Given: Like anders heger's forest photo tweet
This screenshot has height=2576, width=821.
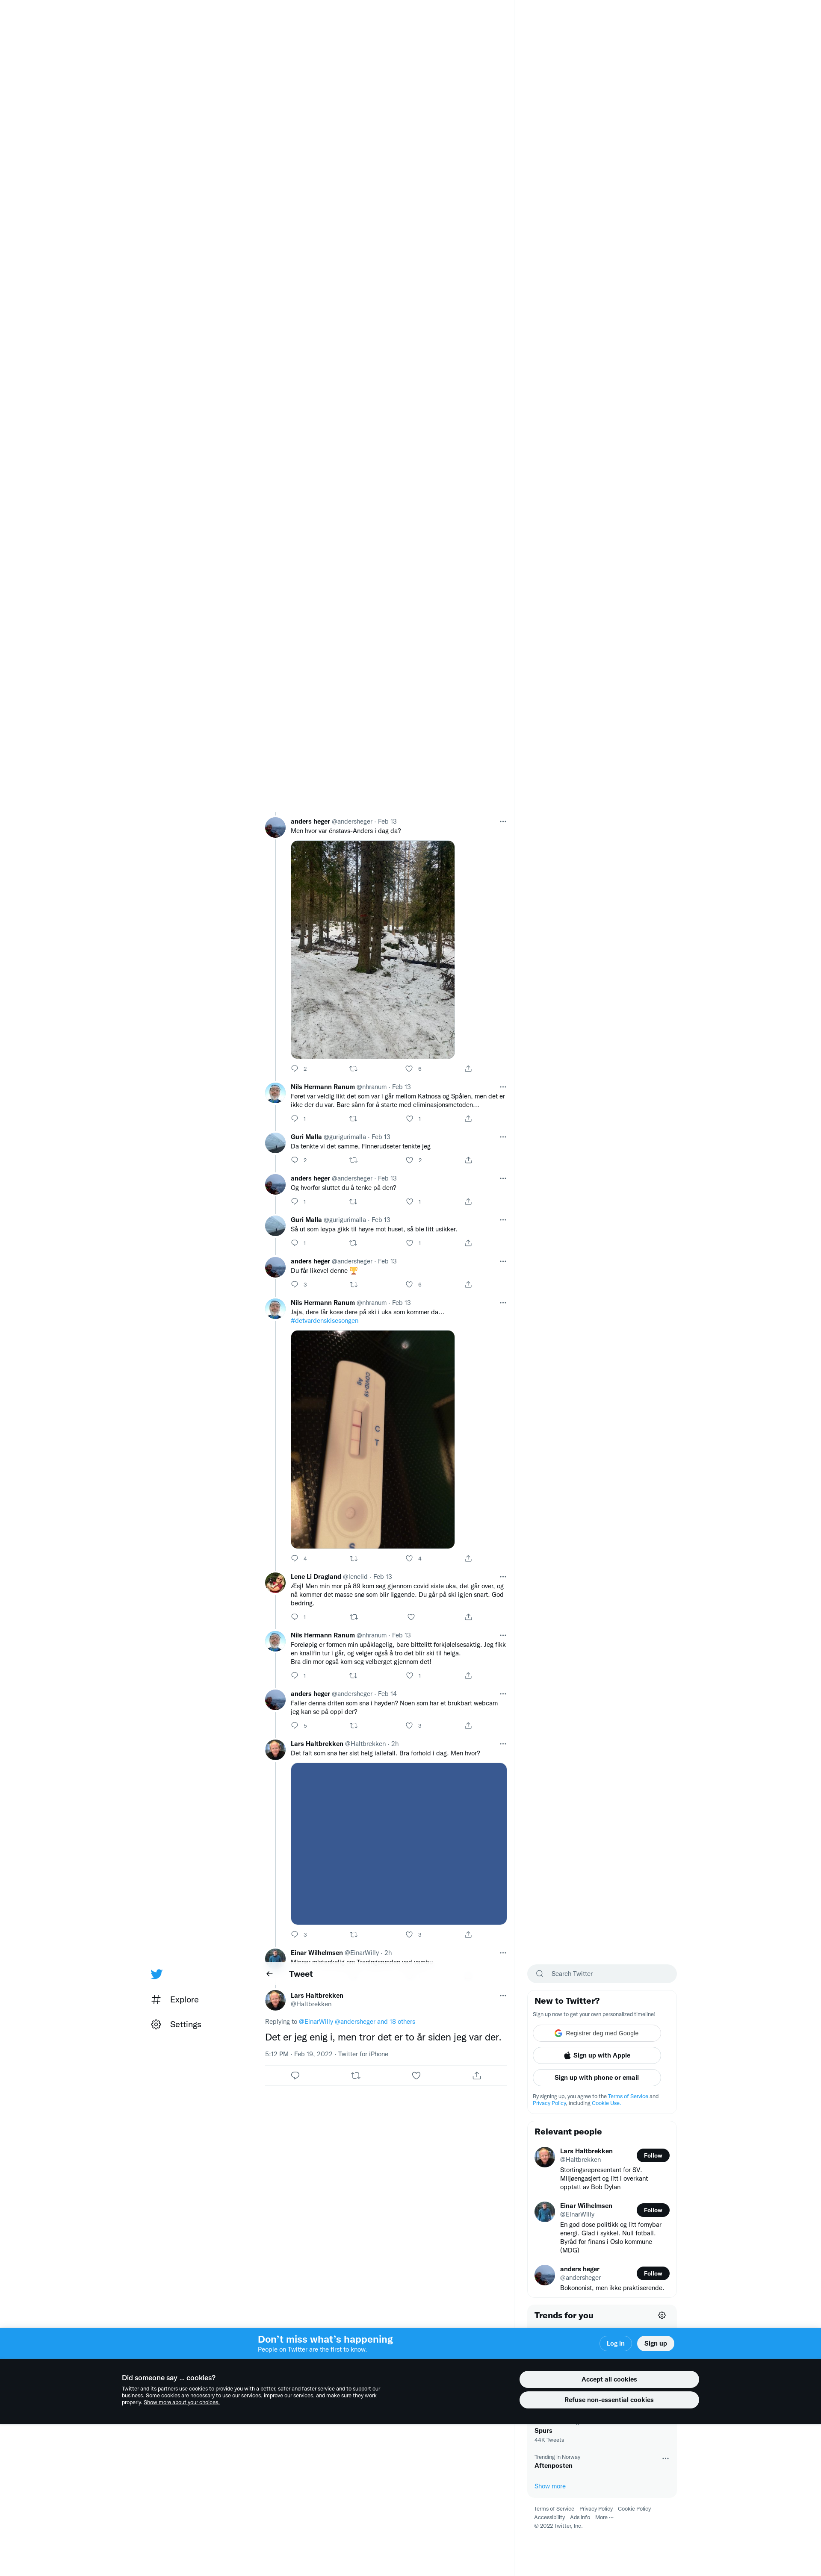Looking at the screenshot, I should [x=409, y=1068].
